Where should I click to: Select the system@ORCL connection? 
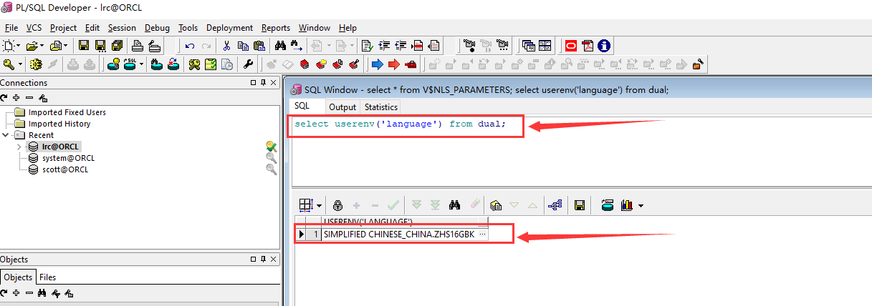[x=68, y=158]
